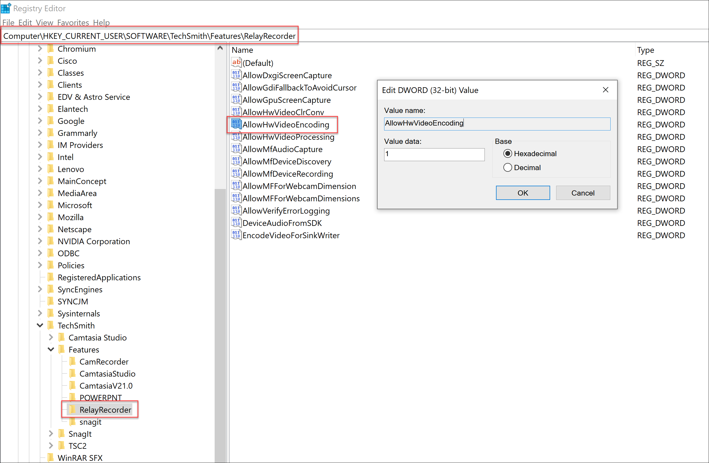Click the AllowMfAudioCapture DWORD icon
The image size is (709, 463).
[236, 149]
